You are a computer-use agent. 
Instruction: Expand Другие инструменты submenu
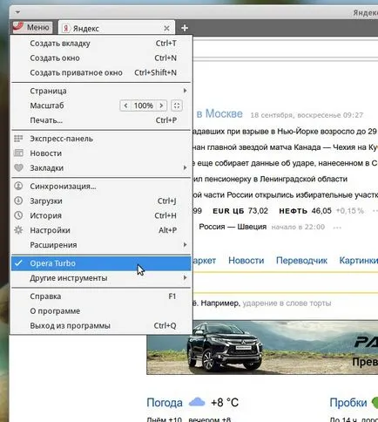101,278
